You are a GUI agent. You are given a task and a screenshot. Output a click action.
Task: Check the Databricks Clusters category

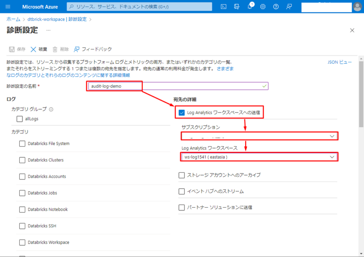(x=22, y=160)
